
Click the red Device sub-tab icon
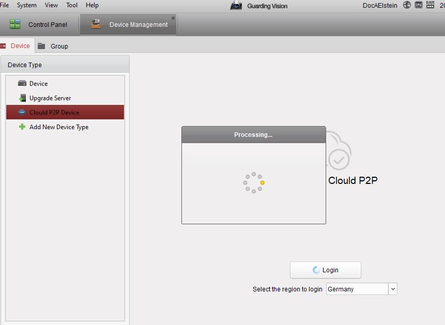(3, 45)
